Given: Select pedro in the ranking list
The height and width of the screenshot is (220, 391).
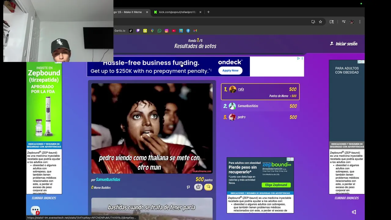Looking at the screenshot, I should coord(260,117).
